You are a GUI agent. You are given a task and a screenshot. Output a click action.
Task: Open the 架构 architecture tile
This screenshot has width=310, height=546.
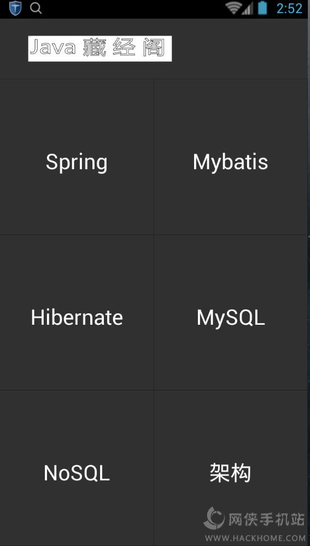[x=231, y=468]
